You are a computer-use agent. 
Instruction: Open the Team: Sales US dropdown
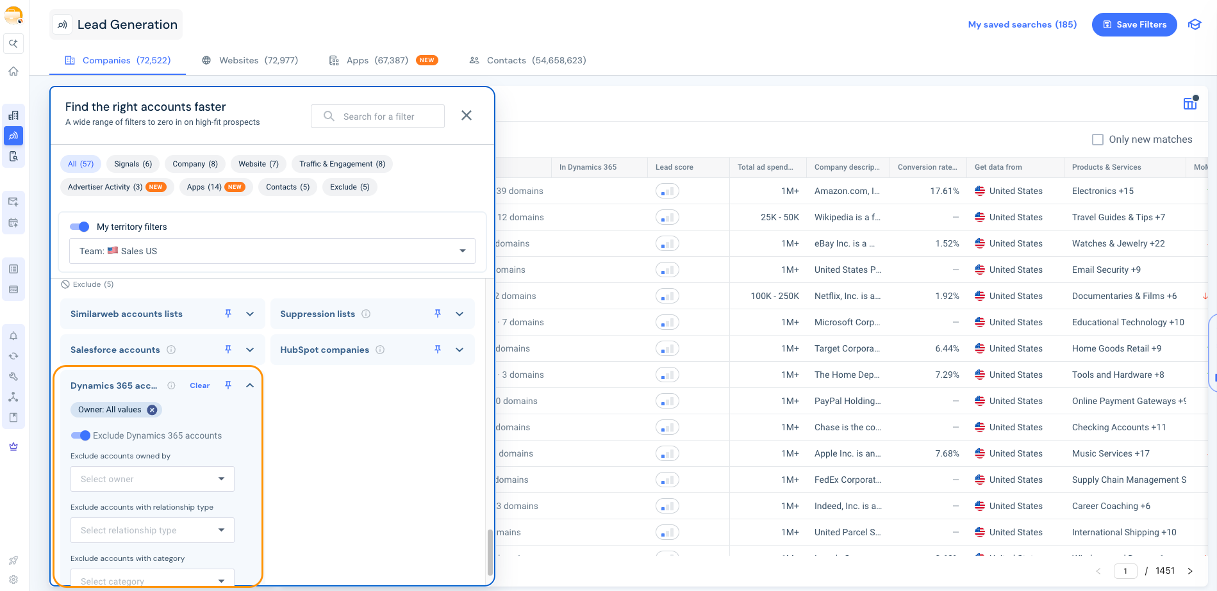[272, 251]
